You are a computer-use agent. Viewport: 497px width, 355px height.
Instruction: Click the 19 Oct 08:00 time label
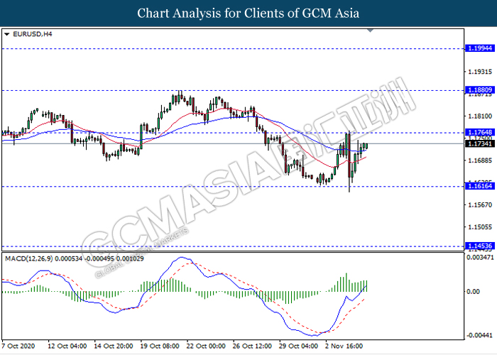(x=160, y=346)
